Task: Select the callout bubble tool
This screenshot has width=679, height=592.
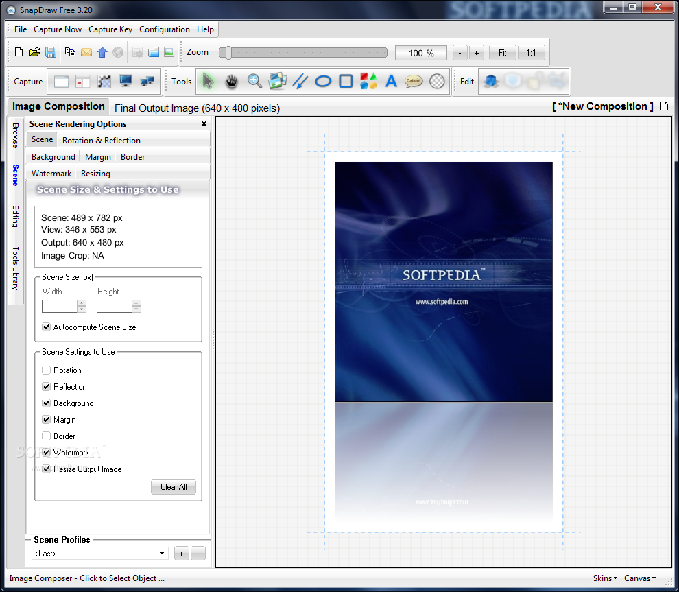Action: pos(414,81)
